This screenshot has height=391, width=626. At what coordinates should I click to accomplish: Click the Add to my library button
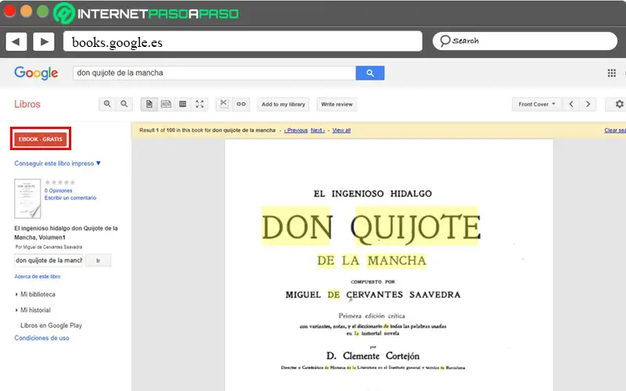point(283,104)
